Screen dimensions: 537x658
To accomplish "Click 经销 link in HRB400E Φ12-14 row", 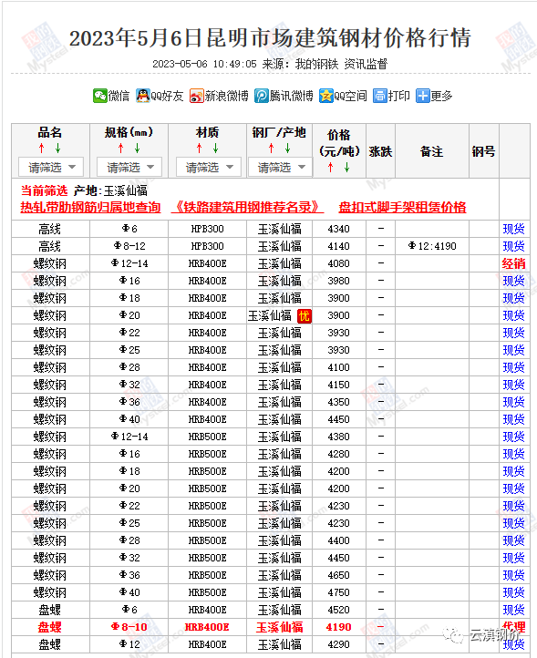I will click(514, 263).
